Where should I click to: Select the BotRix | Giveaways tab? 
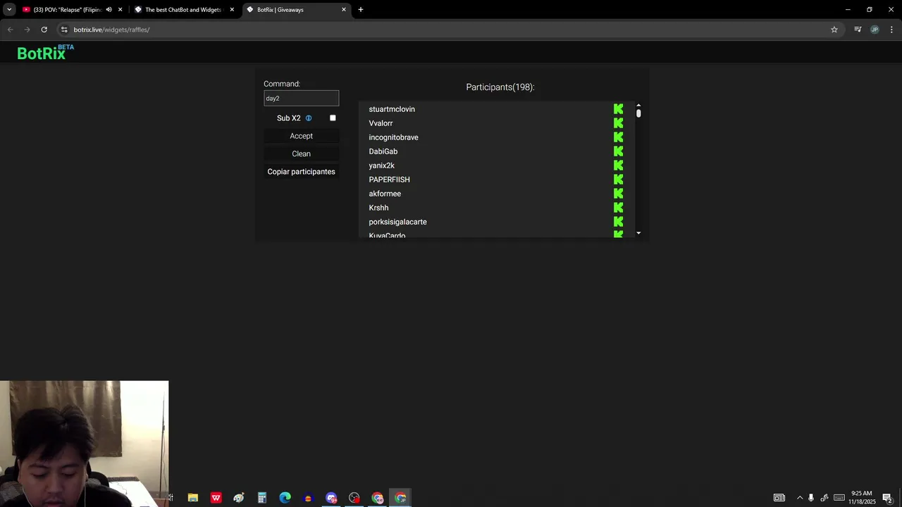coord(297,10)
